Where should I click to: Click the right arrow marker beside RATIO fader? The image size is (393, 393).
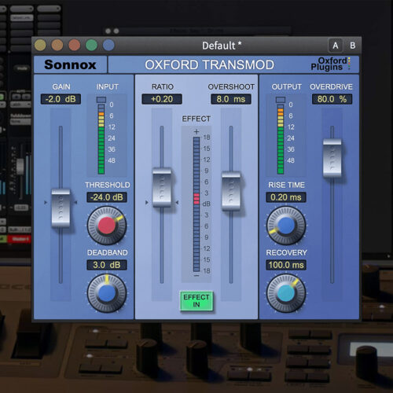tap(177, 202)
